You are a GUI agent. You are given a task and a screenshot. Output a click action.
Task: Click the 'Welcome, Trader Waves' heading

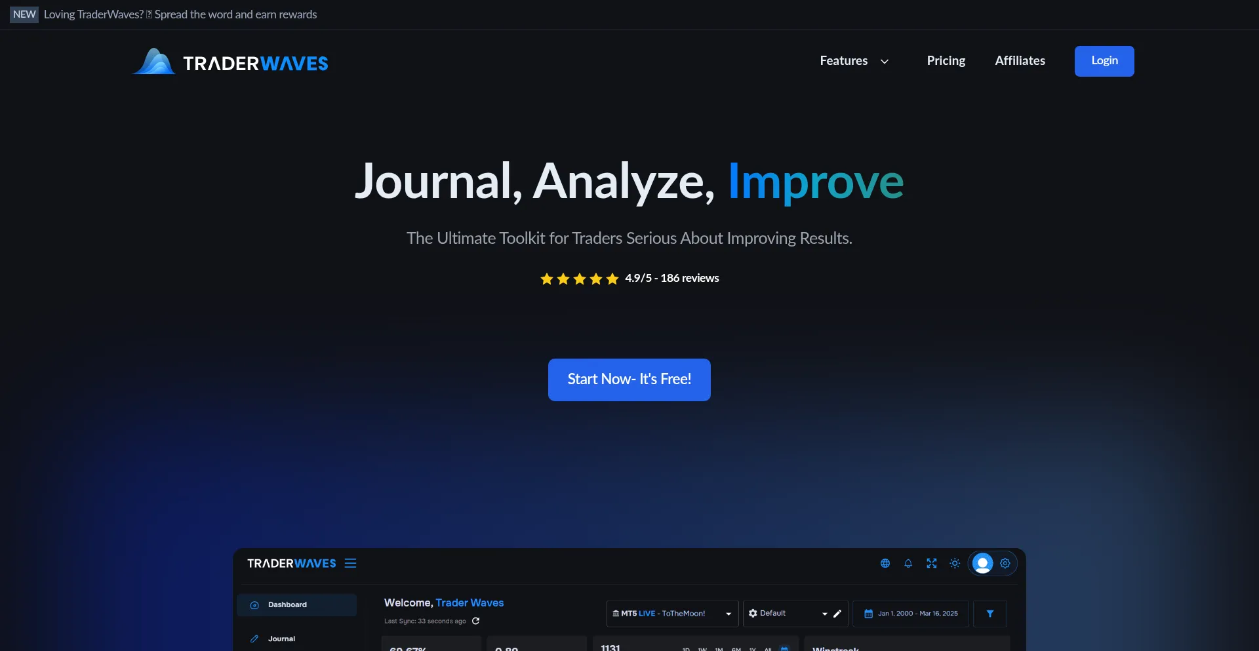pyautogui.click(x=444, y=602)
